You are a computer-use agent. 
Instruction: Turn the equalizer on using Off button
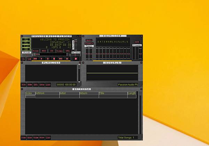pos(137,42)
